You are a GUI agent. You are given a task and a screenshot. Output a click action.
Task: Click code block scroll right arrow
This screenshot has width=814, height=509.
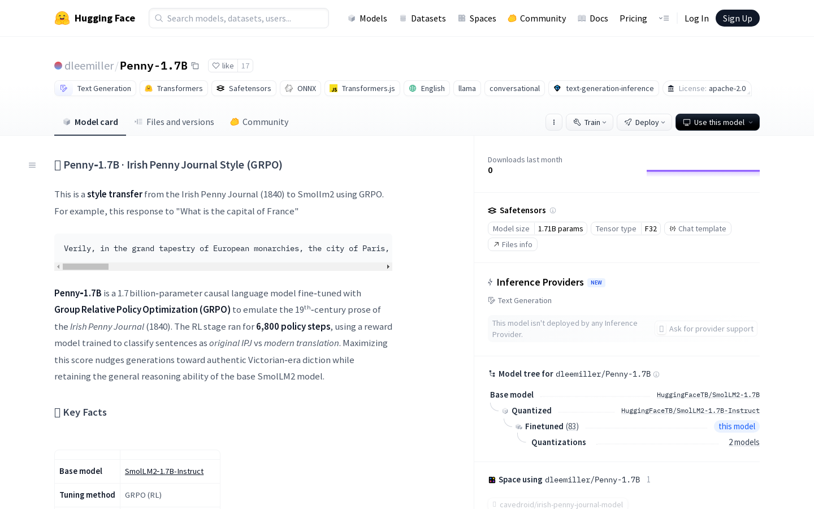click(388, 266)
